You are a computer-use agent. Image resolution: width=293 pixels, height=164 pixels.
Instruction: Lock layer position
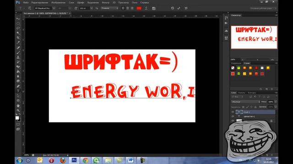point(251,107)
